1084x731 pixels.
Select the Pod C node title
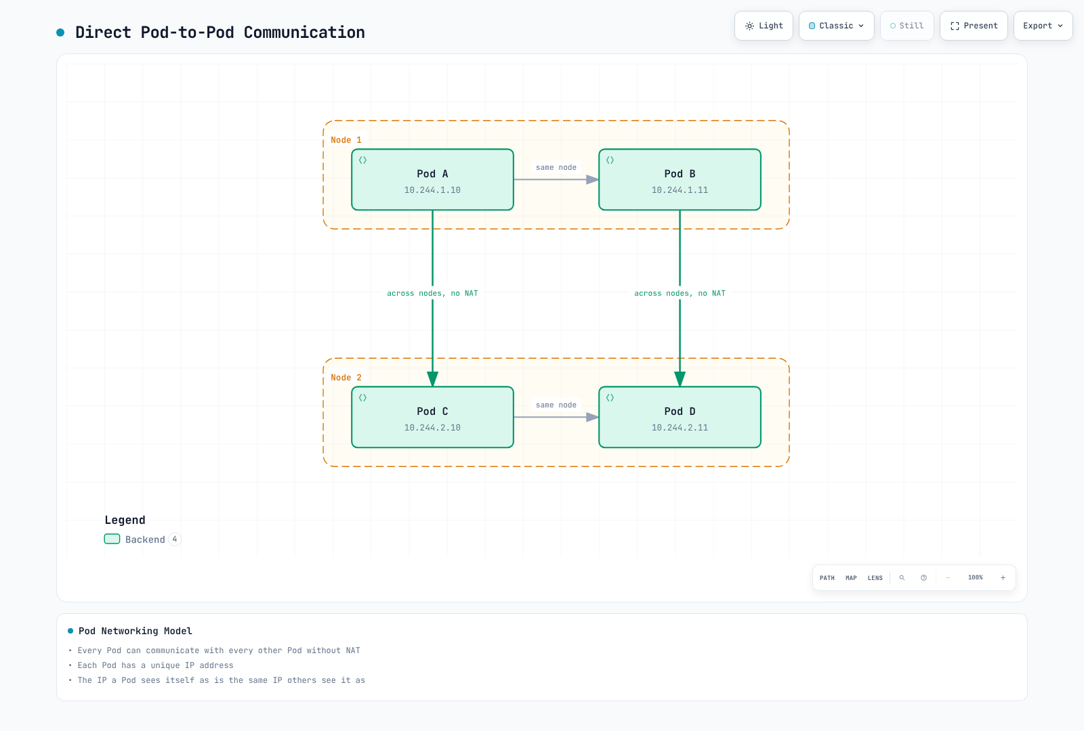click(432, 412)
